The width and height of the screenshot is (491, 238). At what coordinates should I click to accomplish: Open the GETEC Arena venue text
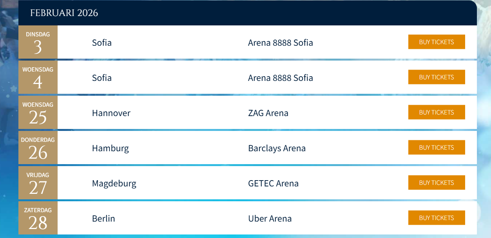point(273,183)
